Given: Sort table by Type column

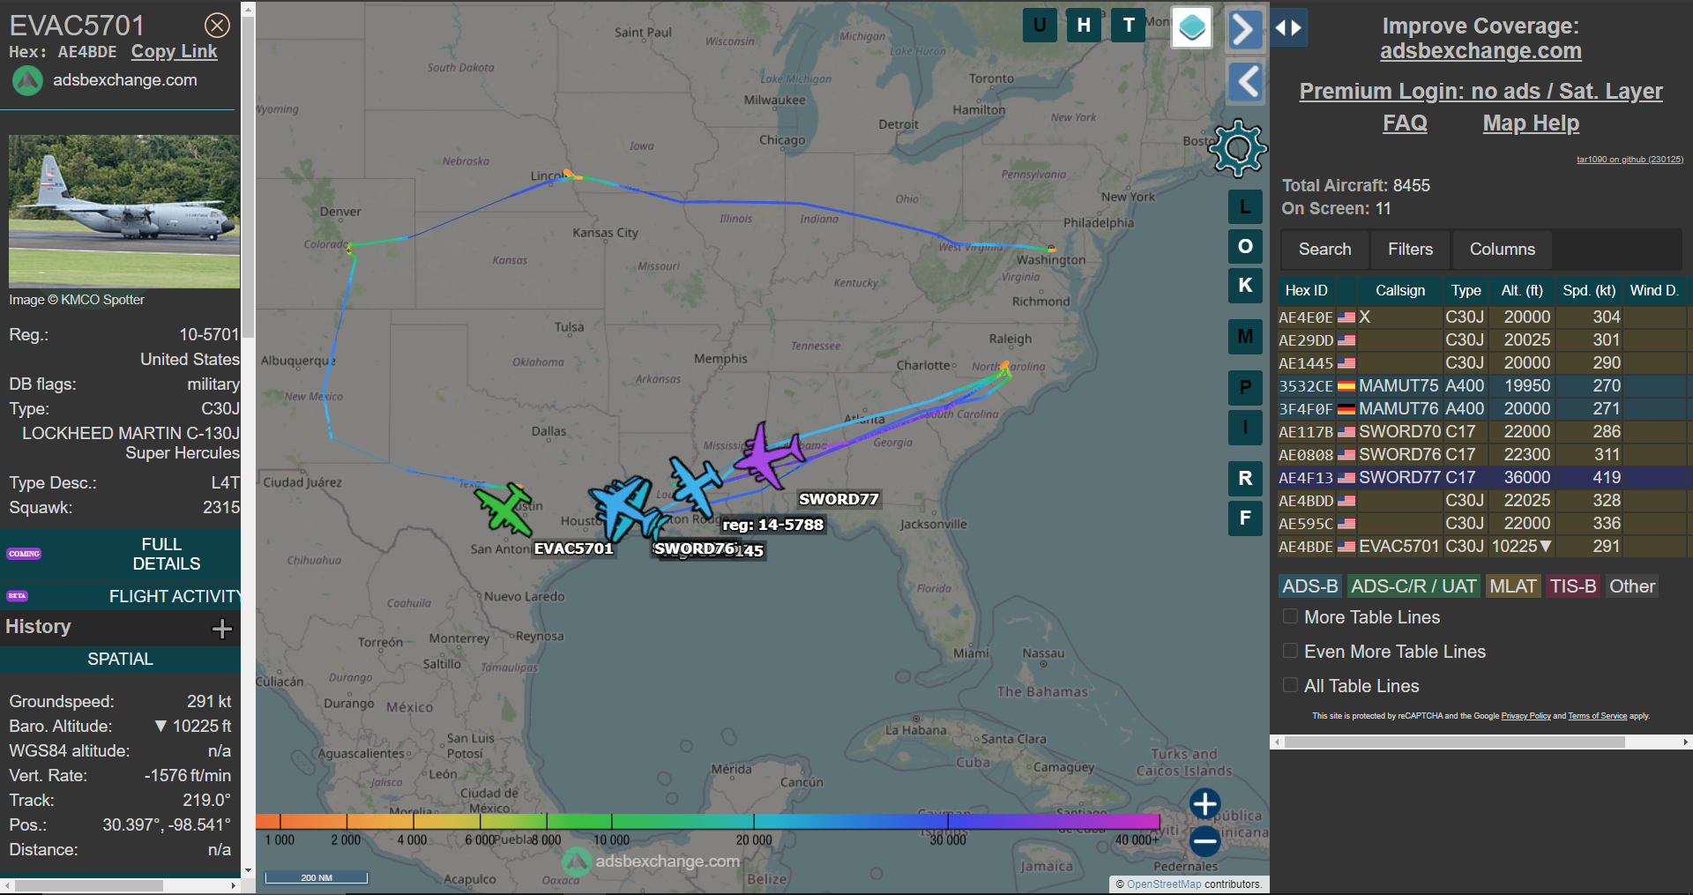Looking at the screenshot, I should click(1466, 290).
